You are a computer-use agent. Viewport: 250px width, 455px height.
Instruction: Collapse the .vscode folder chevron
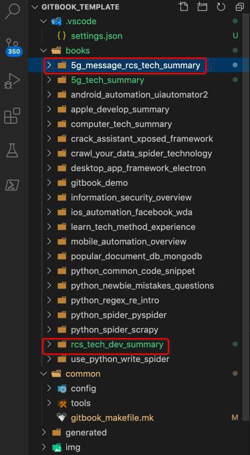[x=43, y=21]
